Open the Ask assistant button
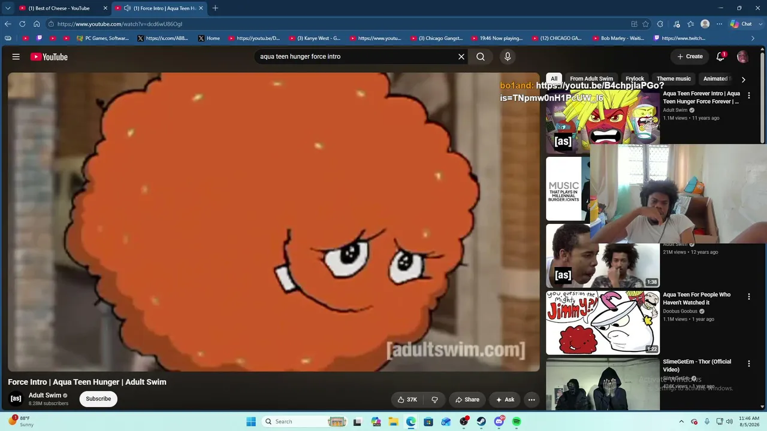This screenshot has height=431, width=767. click(505, 399)
